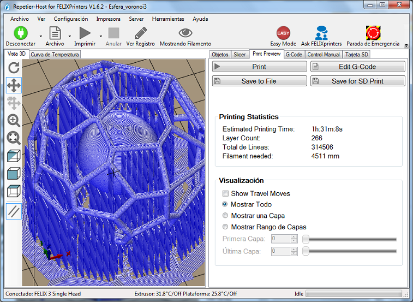Hit the Parada de Emergencia icon
The height and width of the screenshot is (302, 413).
[x=373, y=33]
